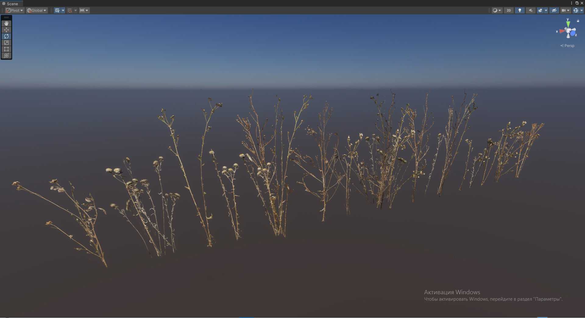Click the tools overlay drag handle
The image size is (585, 318).
[x=6, y=18]
